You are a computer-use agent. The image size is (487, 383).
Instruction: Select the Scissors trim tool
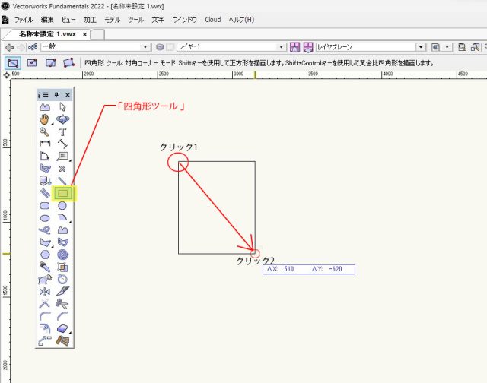(63, 304)
